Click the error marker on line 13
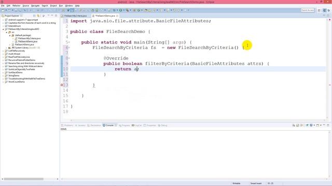This screenshot has height=186, width=332. tap(62, 85)
